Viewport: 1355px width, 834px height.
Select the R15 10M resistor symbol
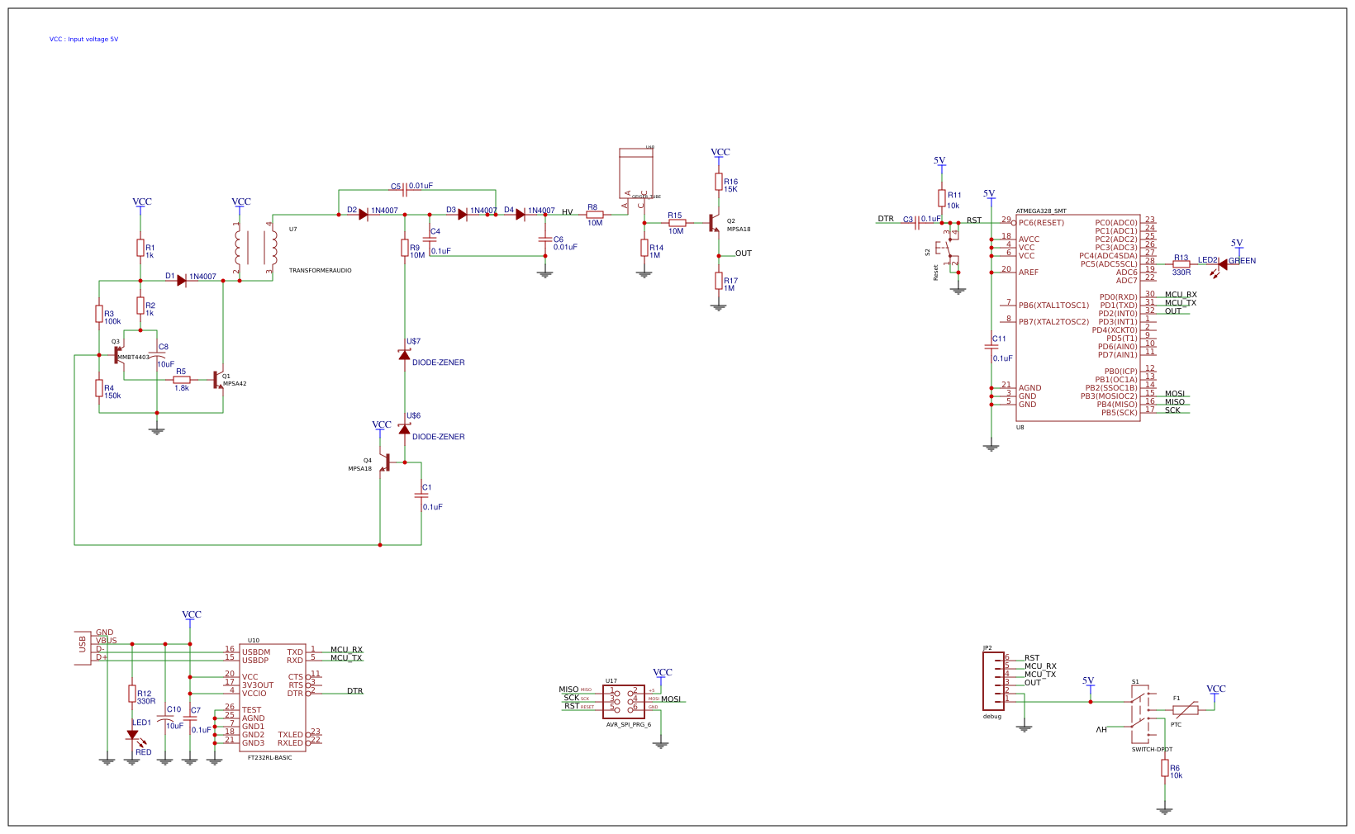point(677,223)
